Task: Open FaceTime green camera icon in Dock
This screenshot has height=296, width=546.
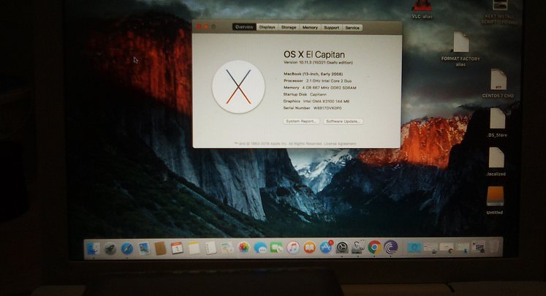Action: (x=277, y=248)
